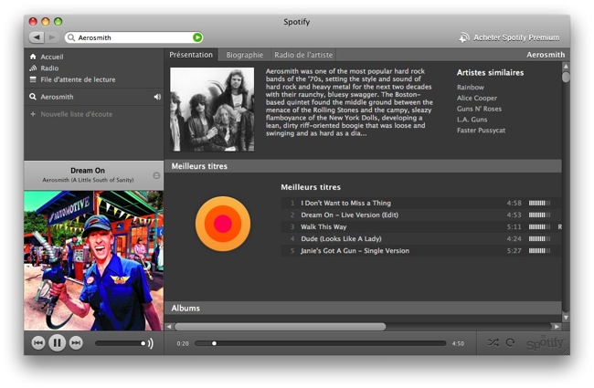
Task: Switch to the Biographie tab
Action: click(244, 55)
